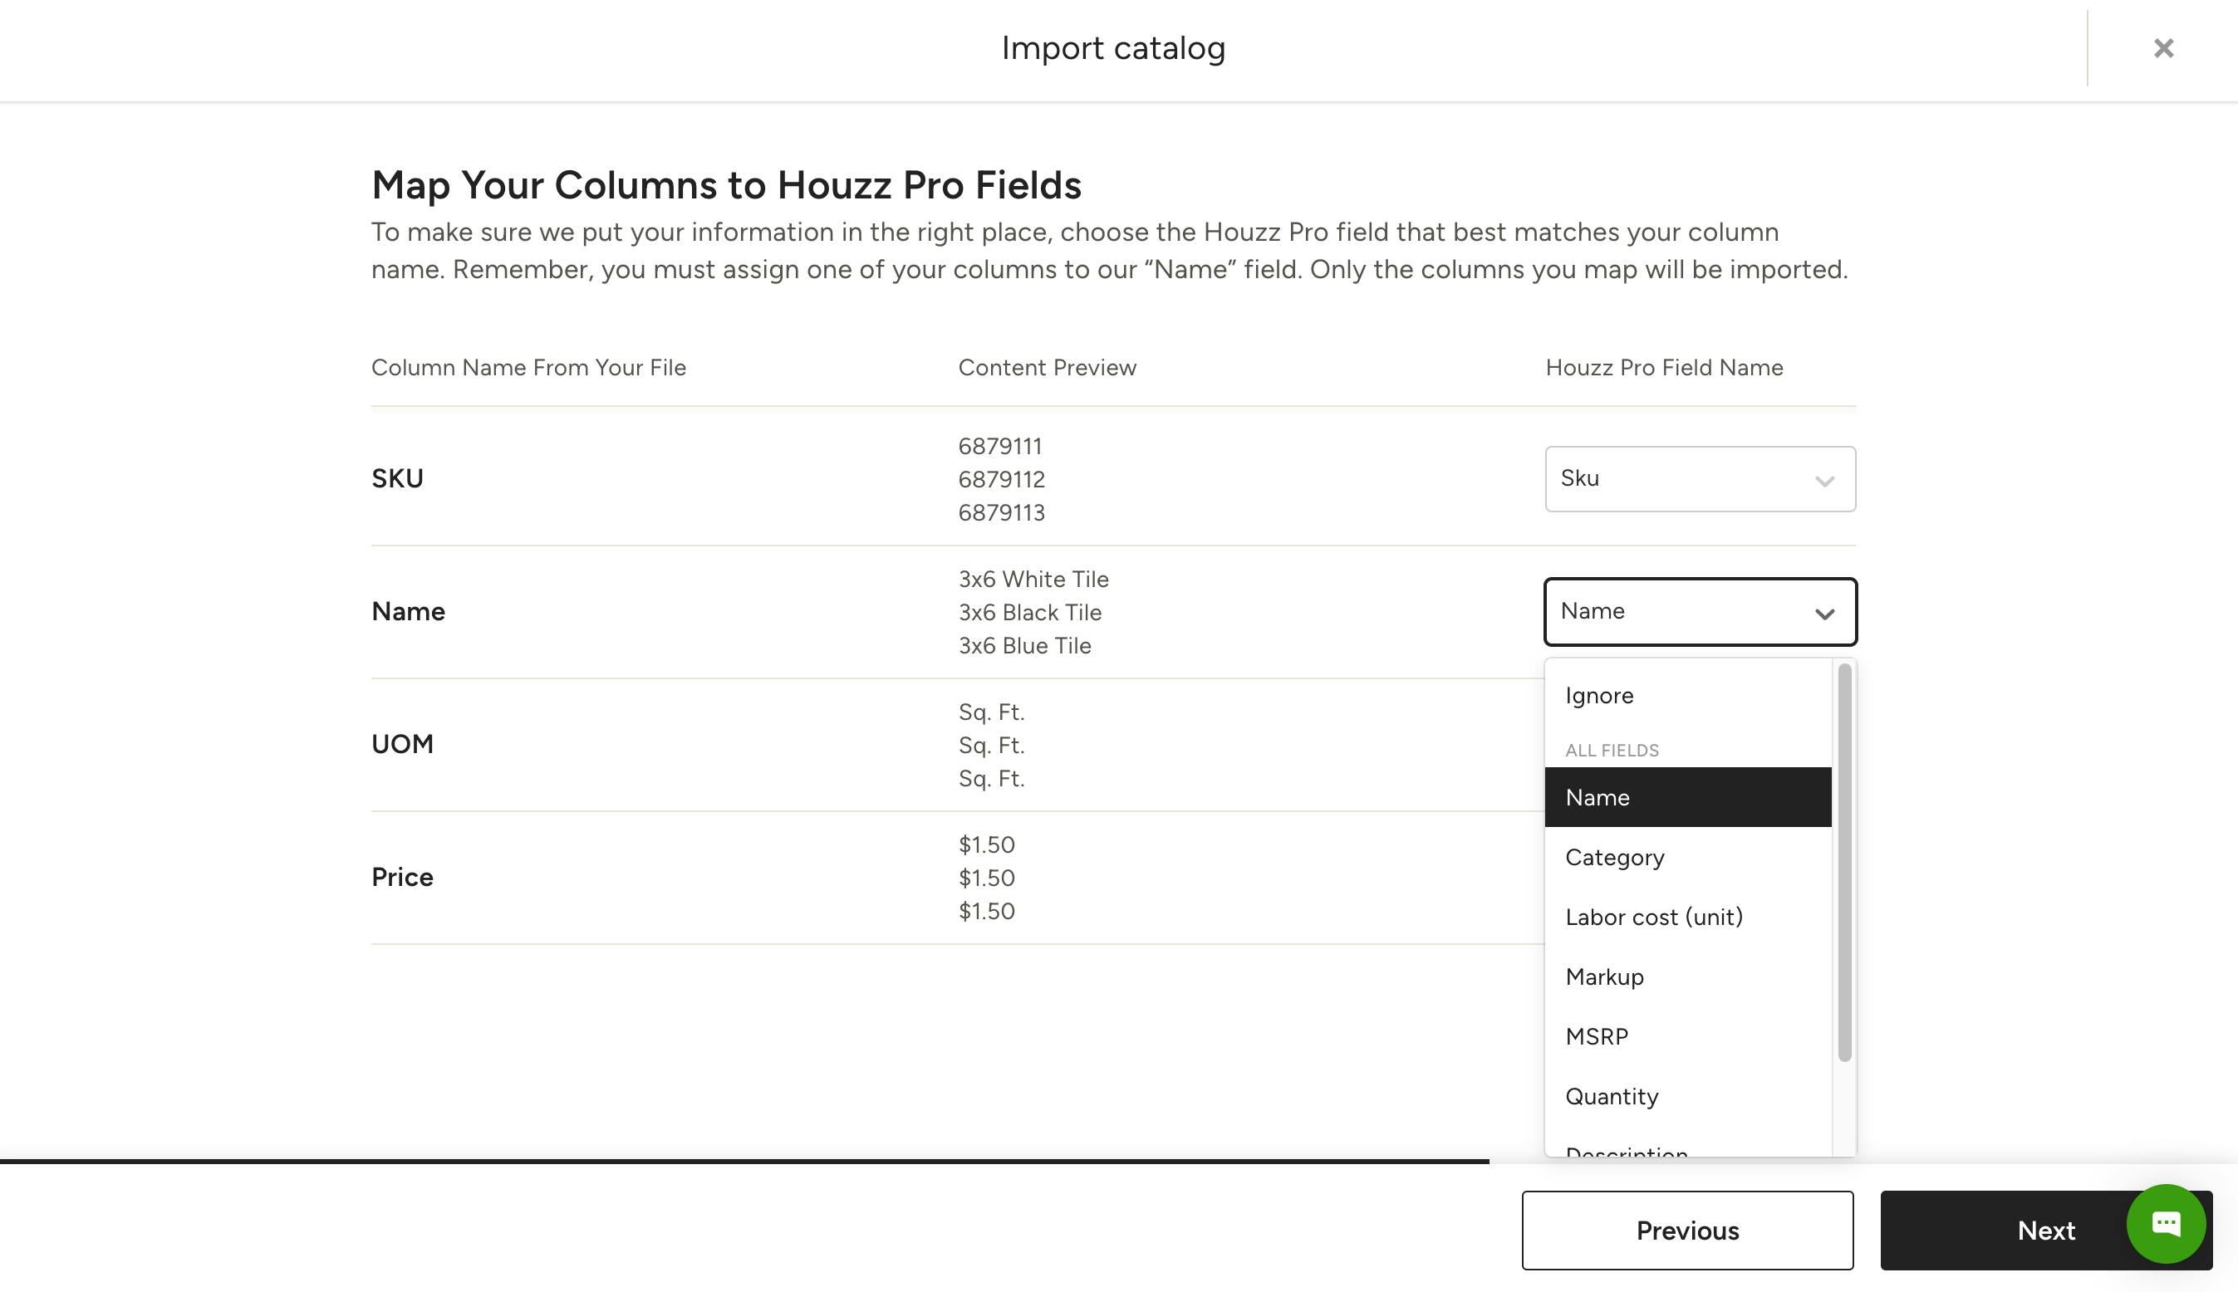Choose Quantity from the field list
Image resolution: width=2238 pixels, height=1292 pixels.
coord(1612,1096)
